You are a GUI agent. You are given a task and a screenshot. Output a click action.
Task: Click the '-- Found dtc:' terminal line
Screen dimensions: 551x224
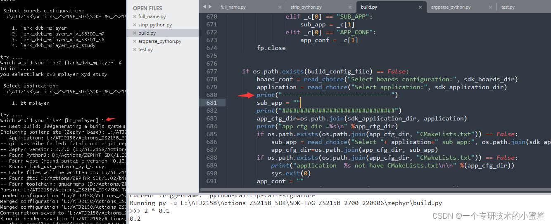tap(63, 178)
